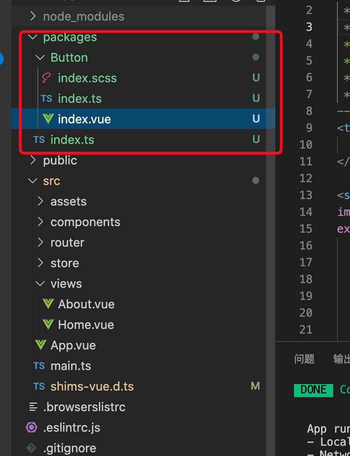Select the store folder label
350x456 pixels.
click(65, 263)
